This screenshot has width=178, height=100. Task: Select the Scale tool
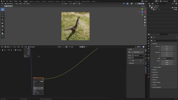[x=3, y=23]
